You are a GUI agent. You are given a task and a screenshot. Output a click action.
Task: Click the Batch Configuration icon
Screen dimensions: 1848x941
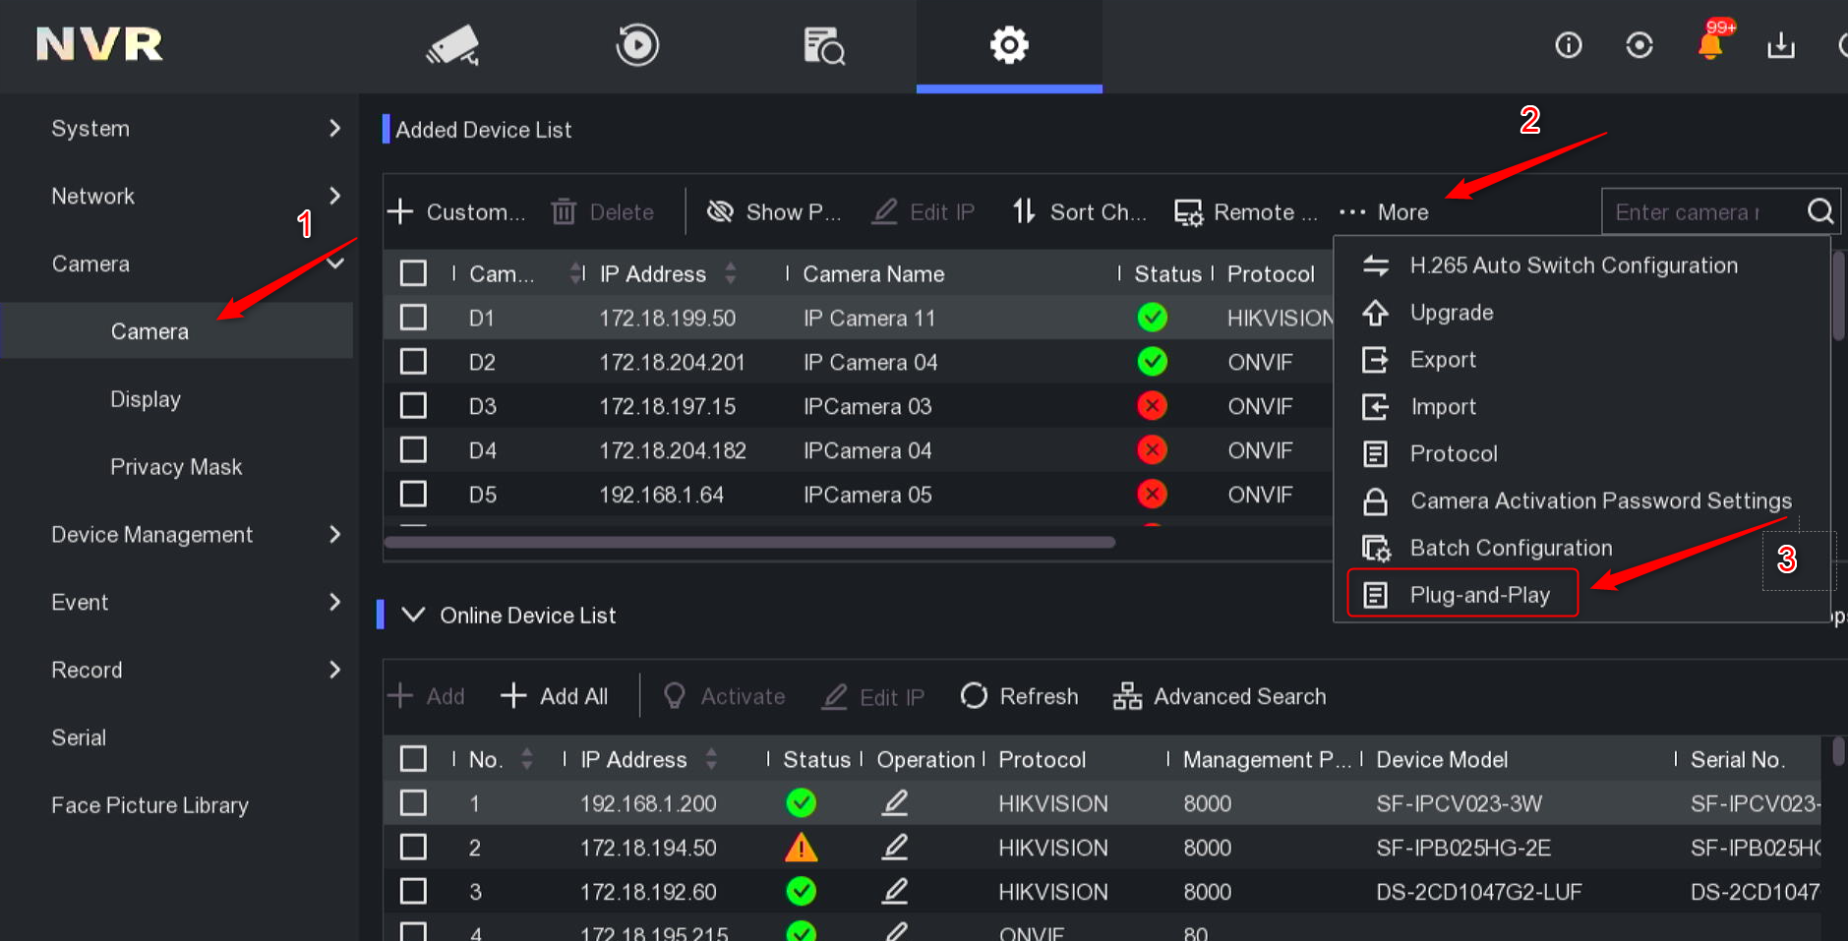click(x=1376, y=549)
